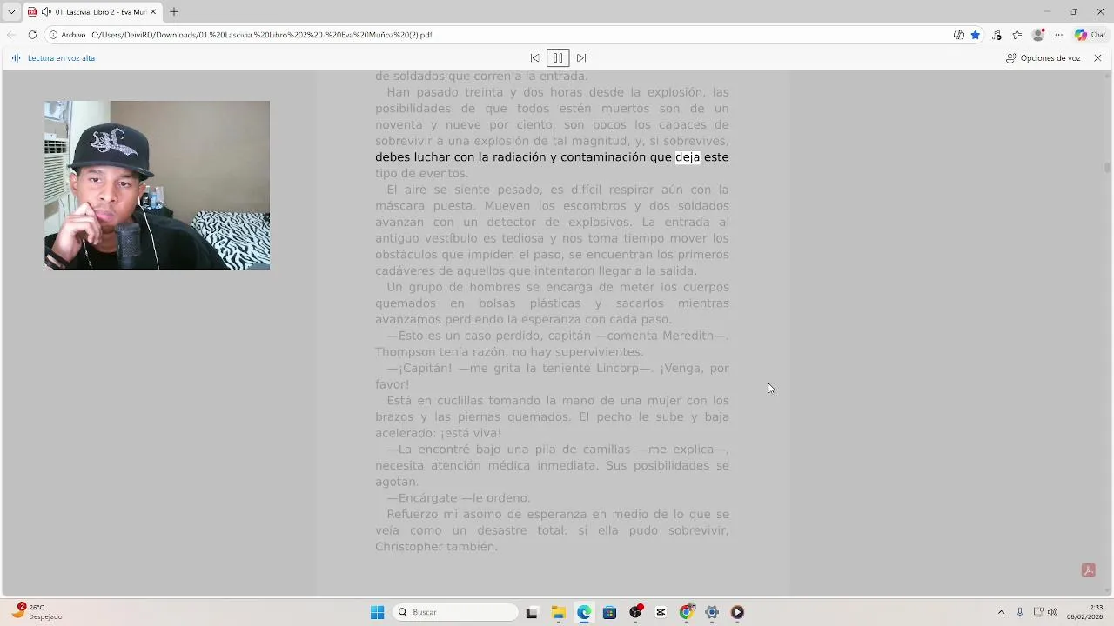Reload the current PDF page
Image resolution: width=1114 pixels, height=626 pixels.
[32, 35]
